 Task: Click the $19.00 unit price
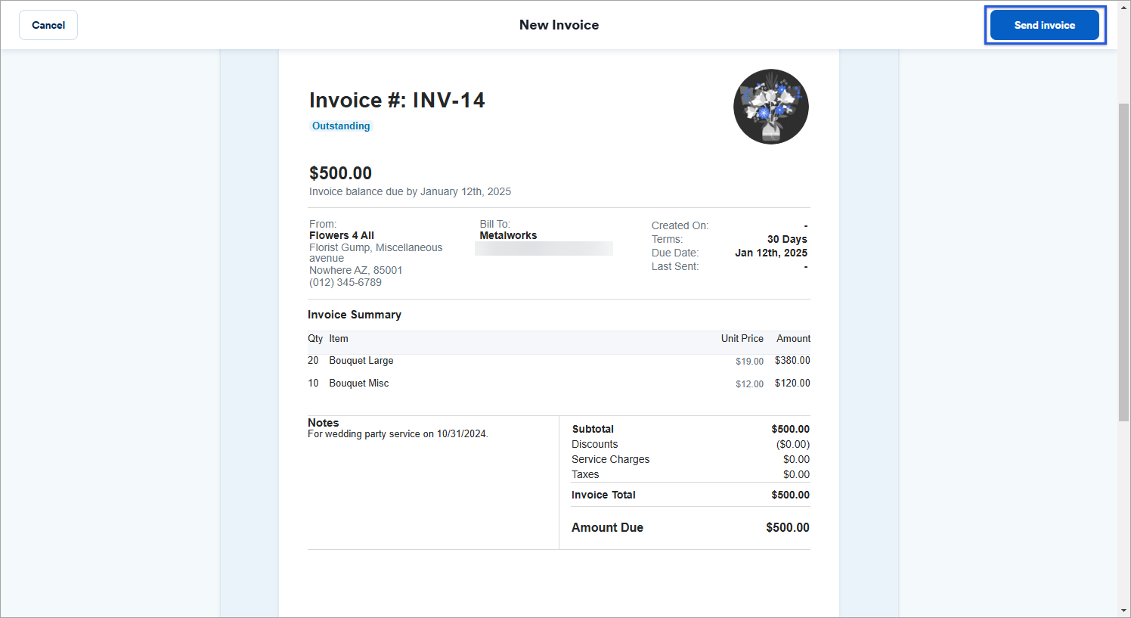(x=749, y=362)
